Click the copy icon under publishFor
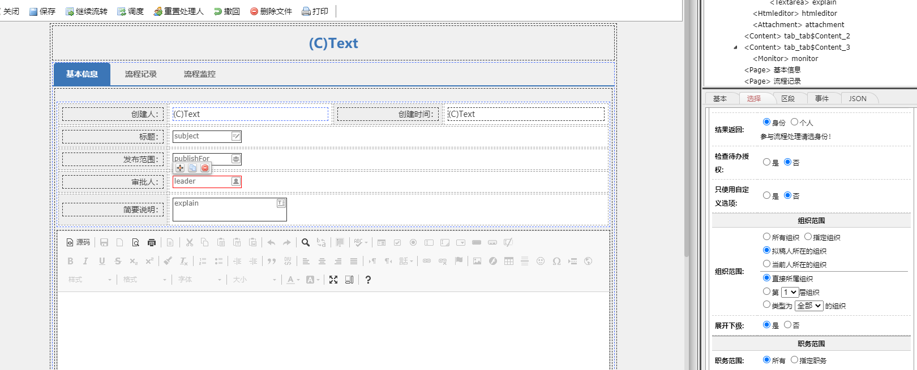This screenshot has height=370, width=917. pyautogui.click(x=192, y=168)
